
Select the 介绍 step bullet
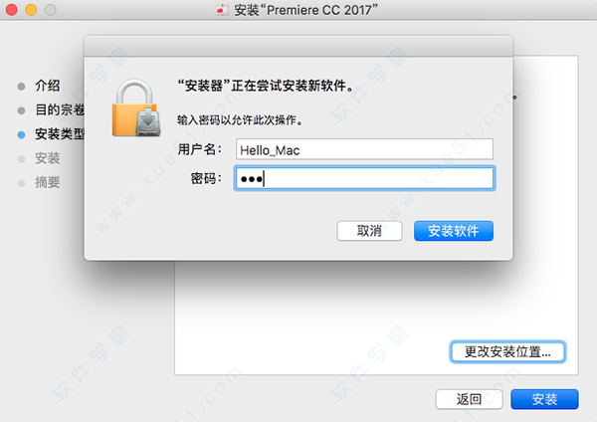pos(21,87)
